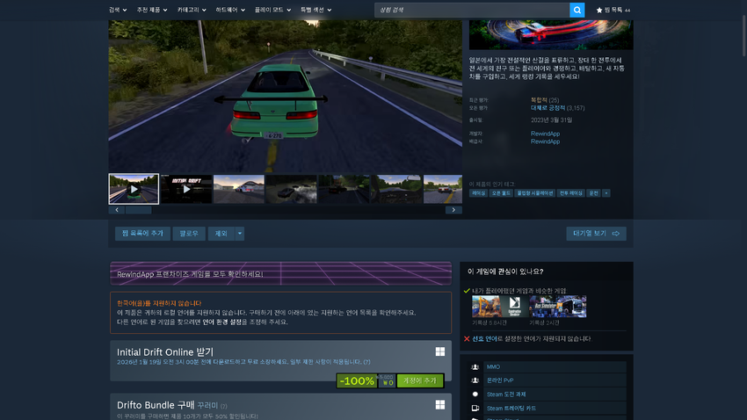Click 찜 목록에 추가 button
This screenshot has width=747, height=420.
coord(142,234)
